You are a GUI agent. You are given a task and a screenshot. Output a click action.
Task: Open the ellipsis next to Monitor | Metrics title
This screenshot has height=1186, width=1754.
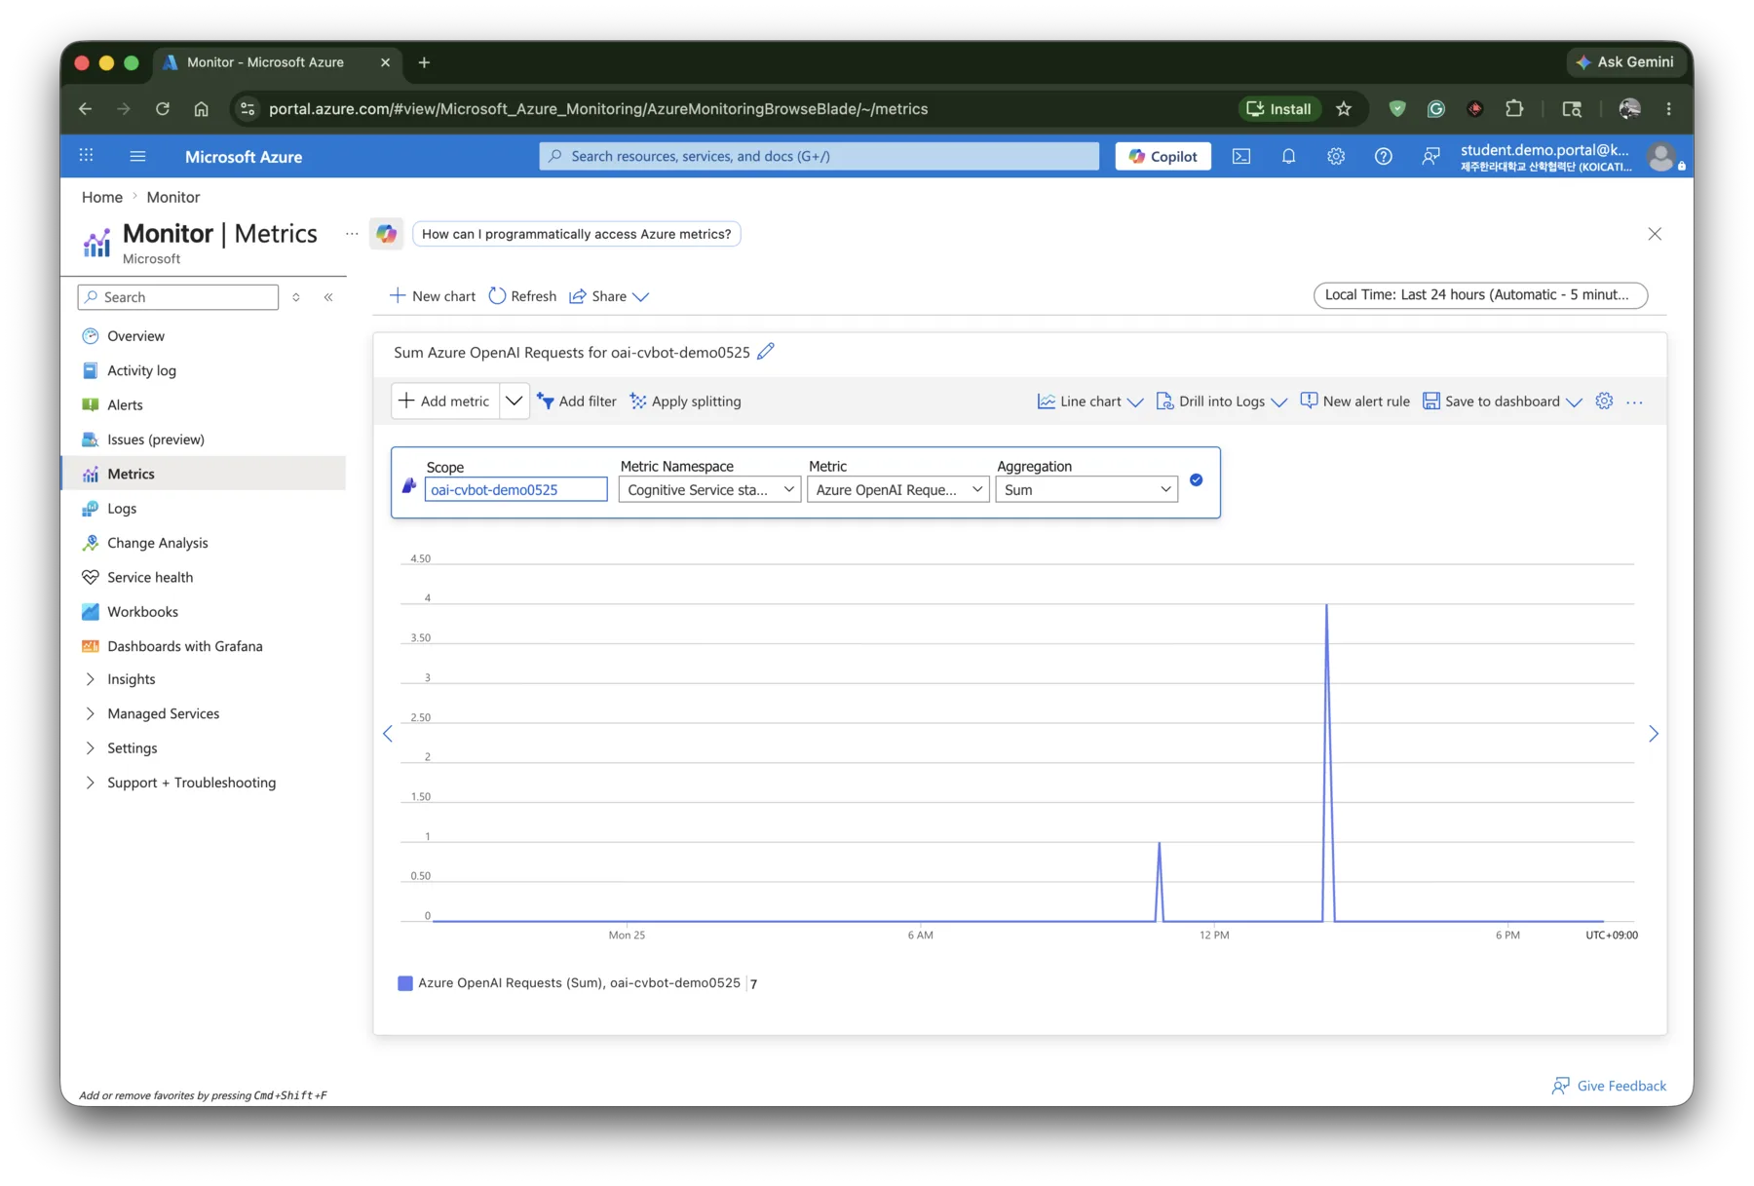pyautogui.click(x=352, y=234)
